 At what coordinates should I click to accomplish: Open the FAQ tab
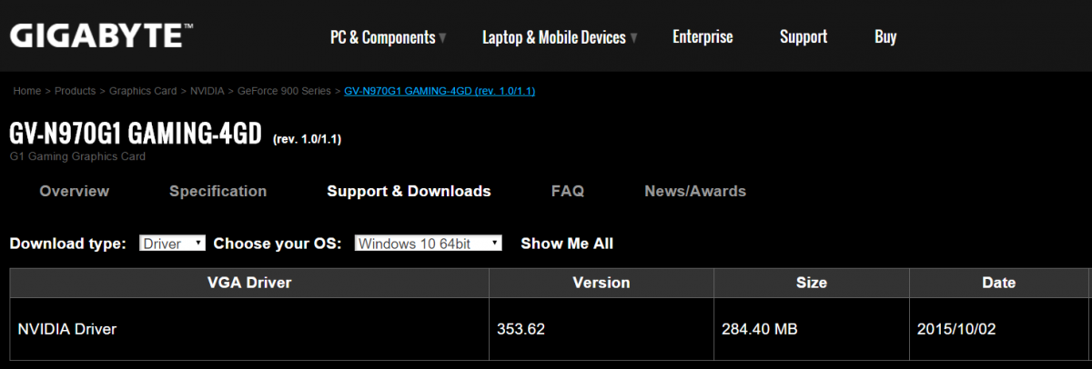tap(568, 191)
